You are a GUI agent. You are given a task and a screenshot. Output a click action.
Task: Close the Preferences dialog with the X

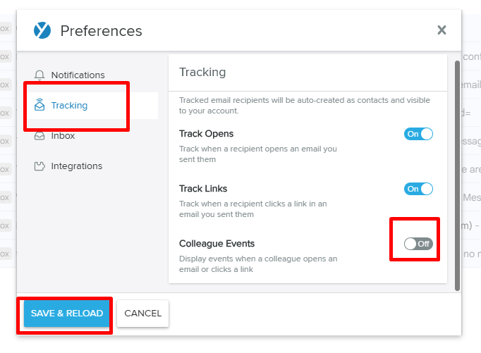442,30
